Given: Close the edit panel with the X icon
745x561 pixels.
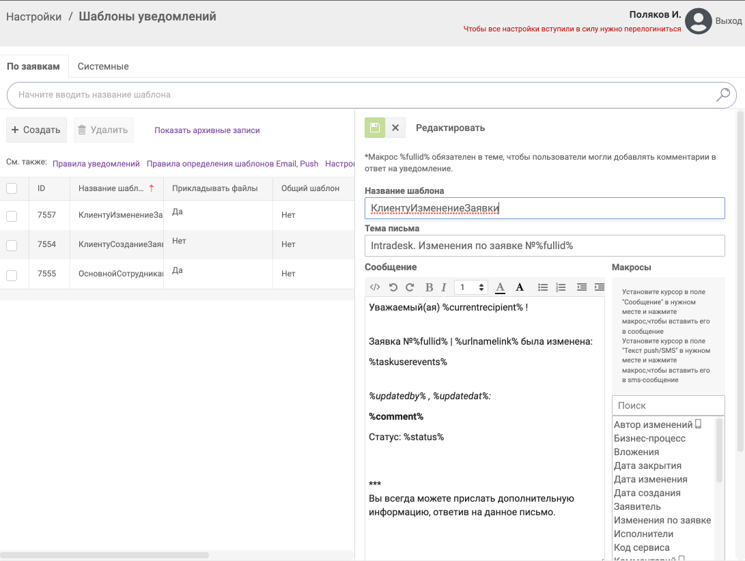Looking at the screenshot, I should [x=395, y=128].
